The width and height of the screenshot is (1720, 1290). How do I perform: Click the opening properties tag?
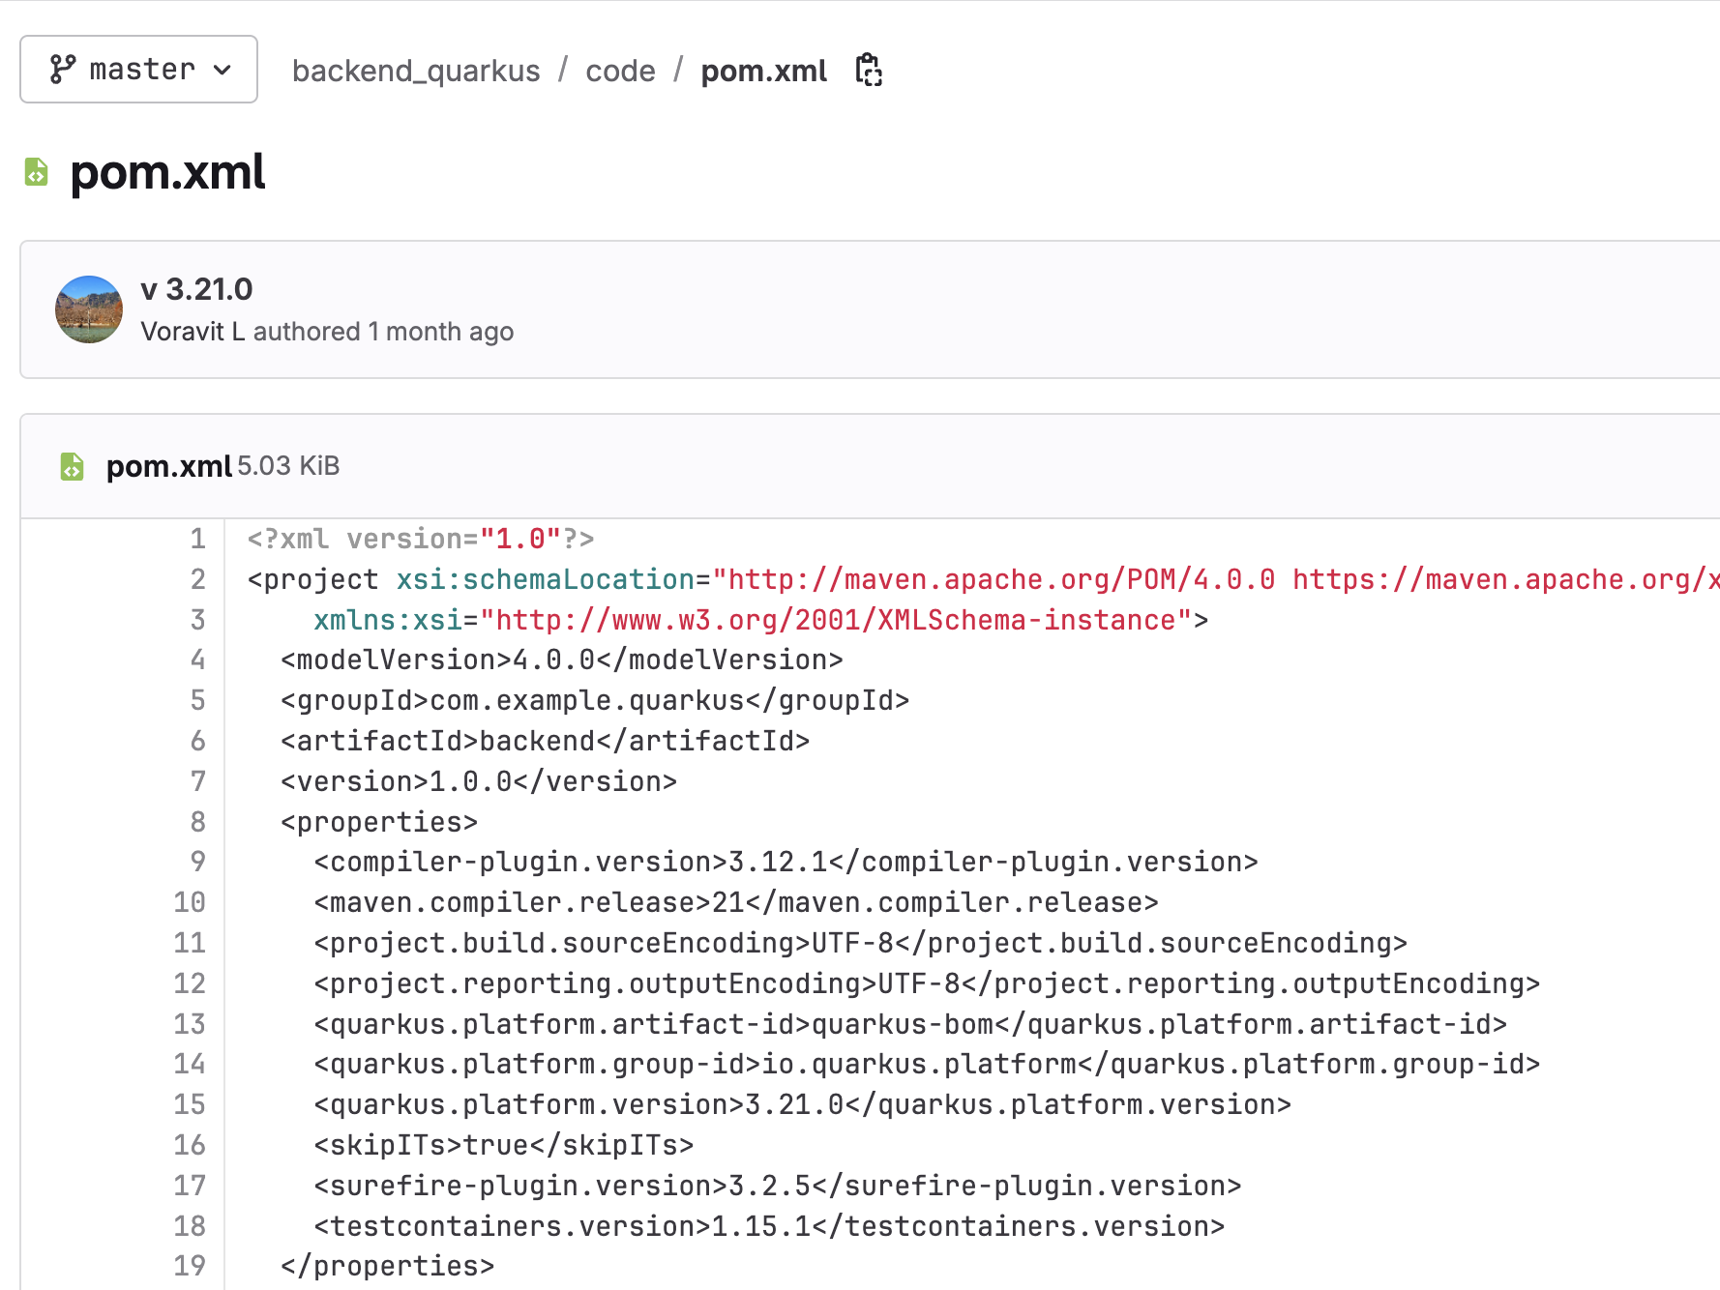click(x=379, y=822)
